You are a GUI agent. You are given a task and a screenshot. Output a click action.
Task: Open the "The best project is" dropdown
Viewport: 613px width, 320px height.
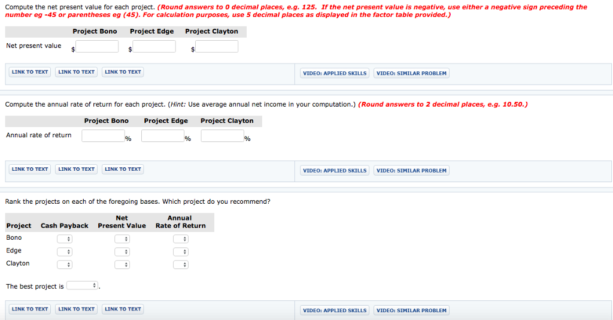point(83,286)
